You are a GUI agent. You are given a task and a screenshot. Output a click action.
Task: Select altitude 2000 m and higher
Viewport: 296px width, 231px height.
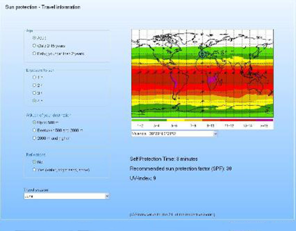(34, 138)
